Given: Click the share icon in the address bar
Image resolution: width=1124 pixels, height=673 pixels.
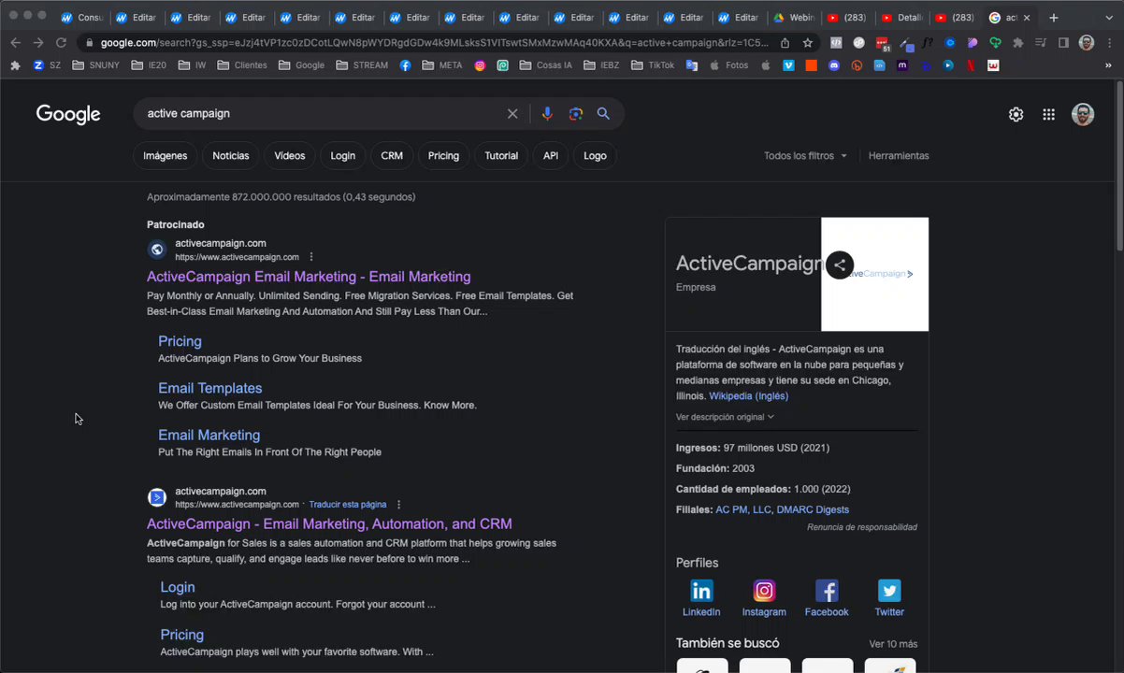Looking at the screenshot, I should tap(785, 42).
